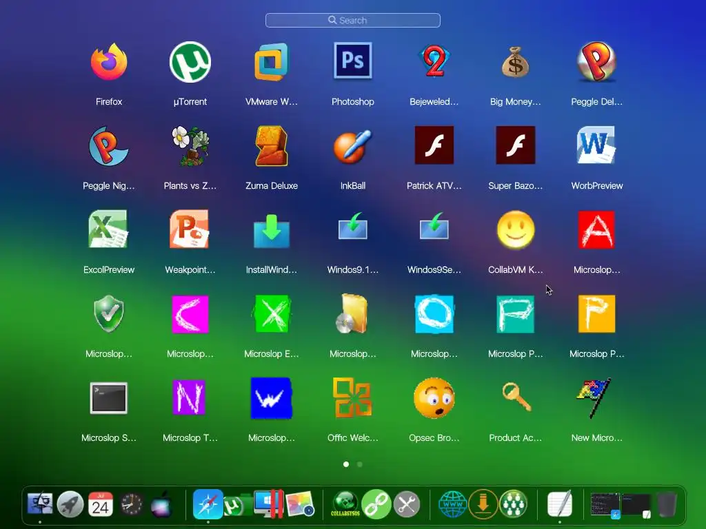Open the Bejeweled 2 game icon

(x=434, y=61)
